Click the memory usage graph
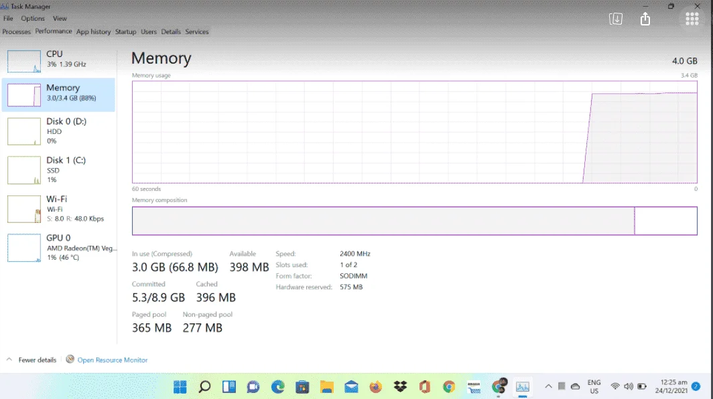 click(414, 133)
